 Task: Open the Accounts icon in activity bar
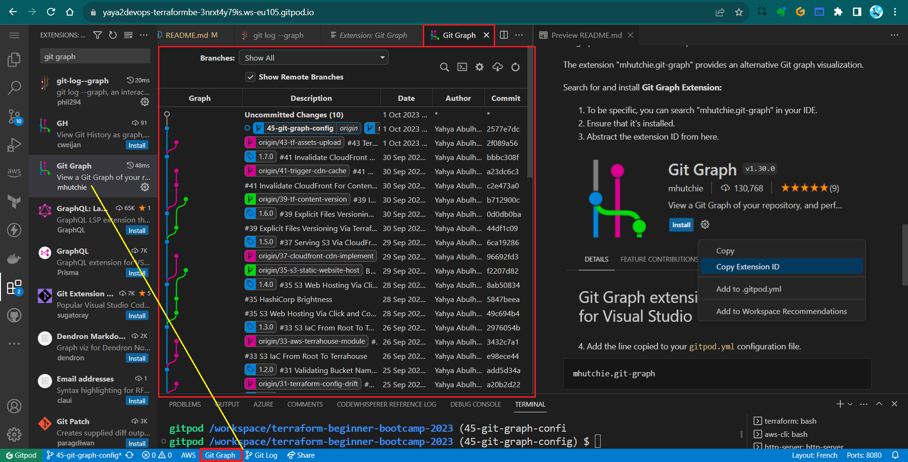click(x=14, y=406)
